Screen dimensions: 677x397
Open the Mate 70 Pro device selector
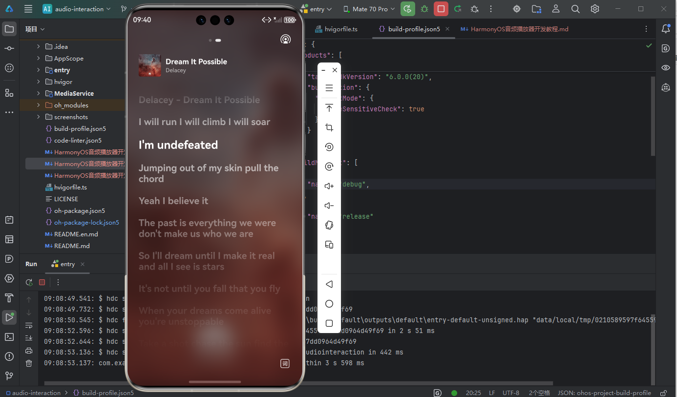pyautogui.click(x=369, y=9)
